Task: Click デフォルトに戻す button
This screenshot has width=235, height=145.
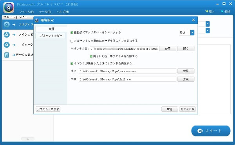Action: [48, 109]
